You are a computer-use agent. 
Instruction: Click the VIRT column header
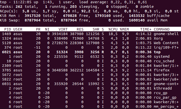tap(63, 29)
